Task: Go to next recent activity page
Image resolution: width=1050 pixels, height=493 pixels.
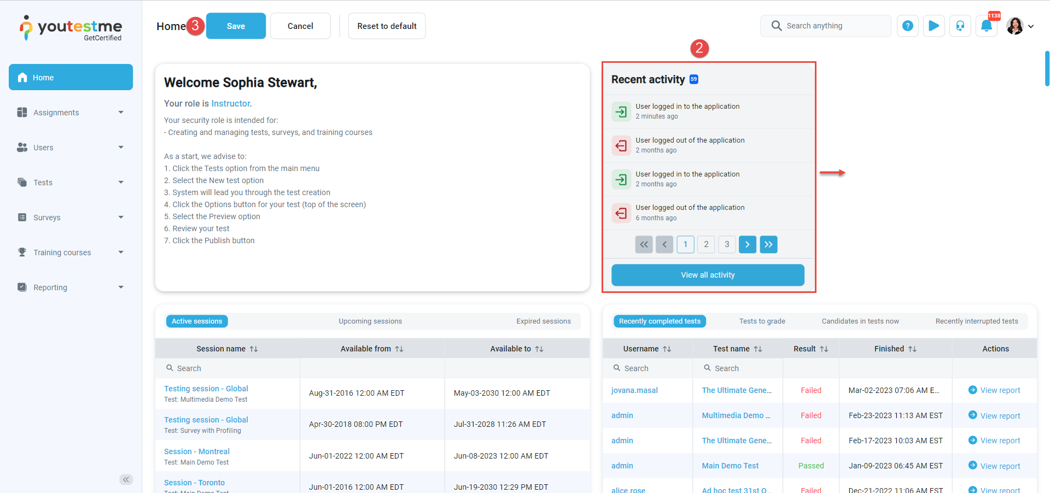Action: click(747, 244)
